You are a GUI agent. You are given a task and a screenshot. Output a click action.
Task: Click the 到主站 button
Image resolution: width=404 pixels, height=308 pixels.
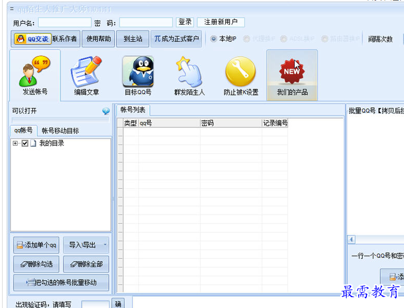click(x=133, y=39)
